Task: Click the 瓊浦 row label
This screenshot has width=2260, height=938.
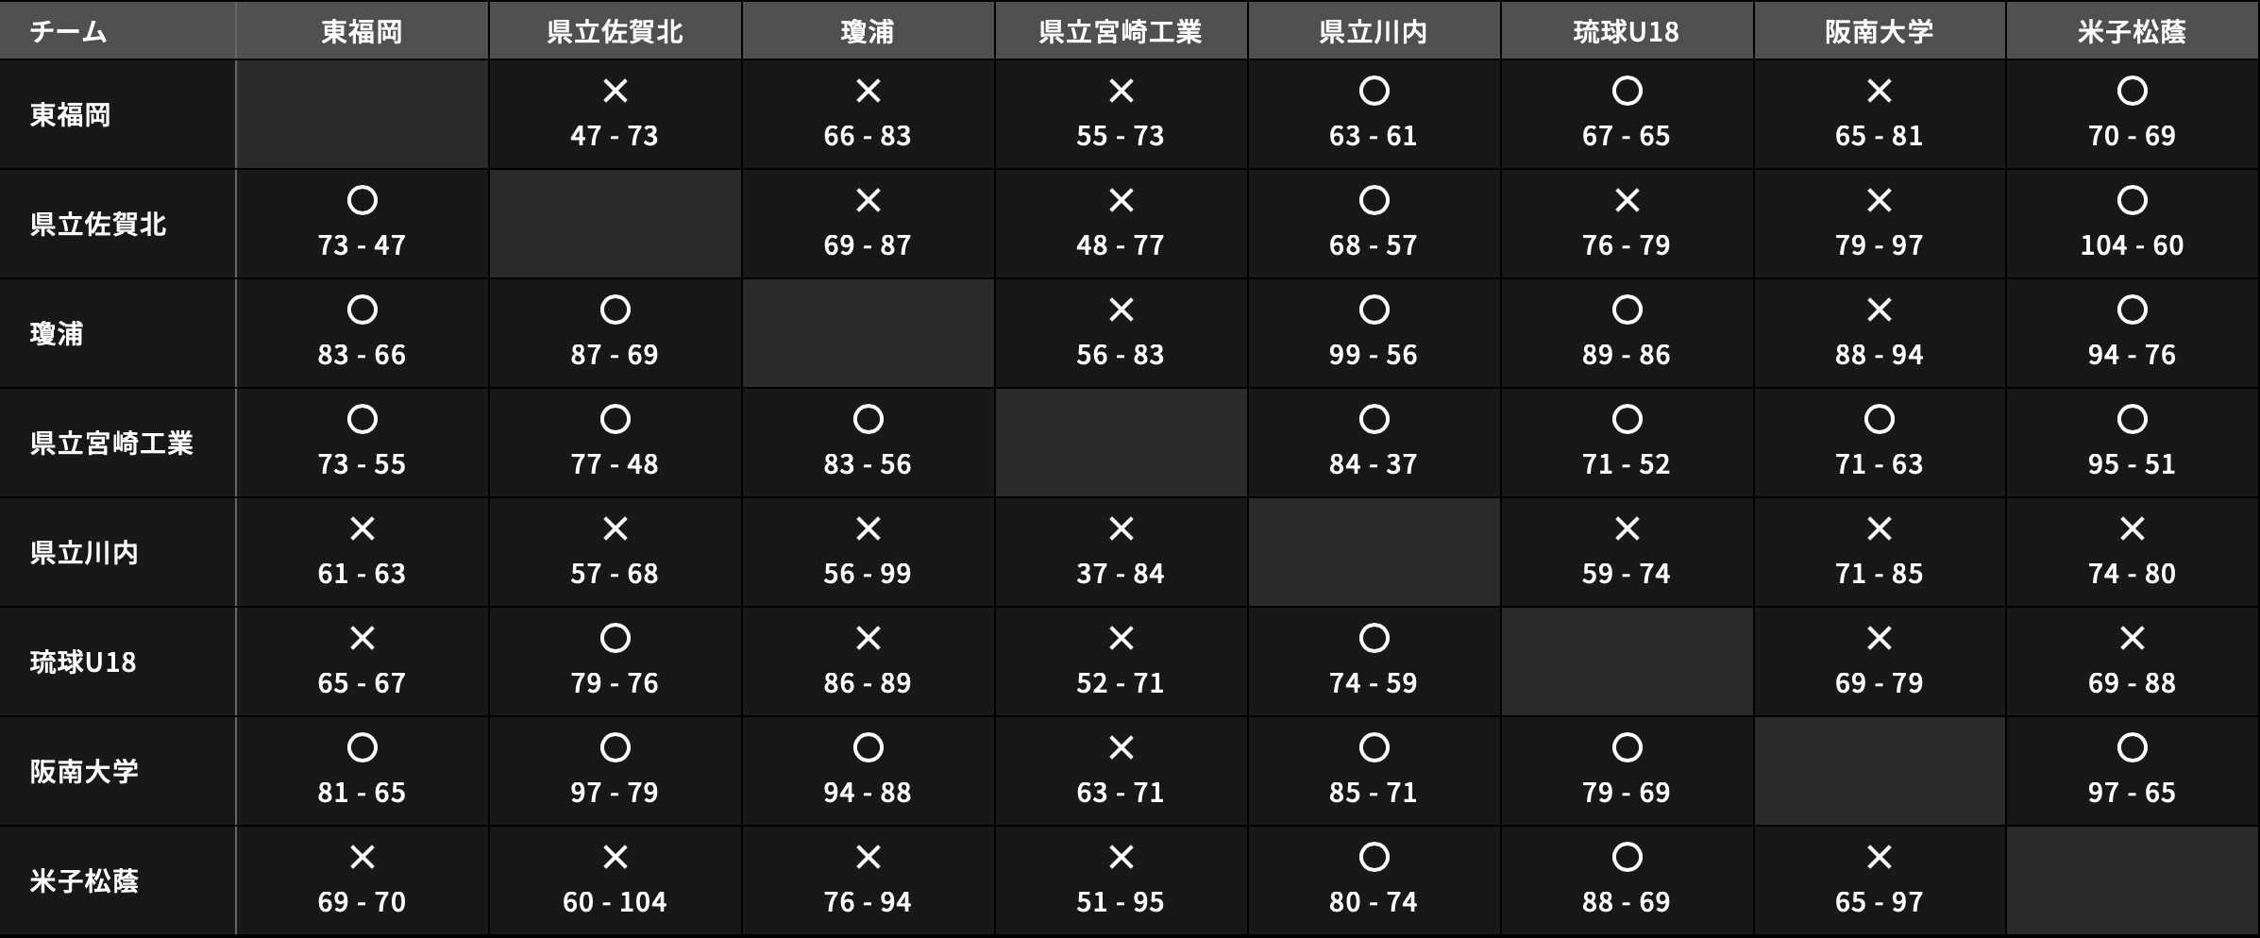Action: [57, 334]
